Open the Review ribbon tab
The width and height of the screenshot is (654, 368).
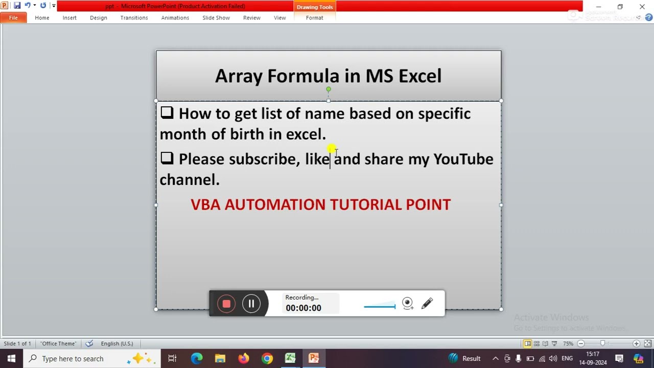click(x=252, y=18)
